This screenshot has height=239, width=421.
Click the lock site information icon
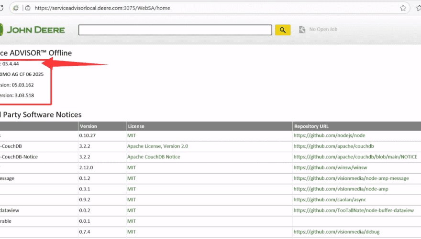coord(28,8)
